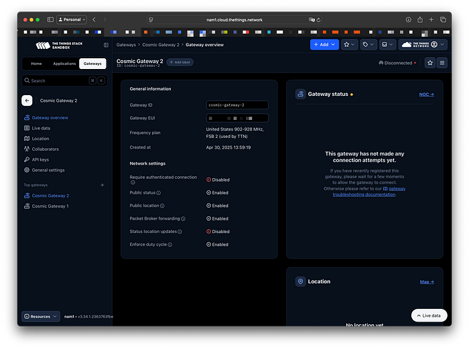
Task: Click the Location pin icon
Action: coord(301,281)
